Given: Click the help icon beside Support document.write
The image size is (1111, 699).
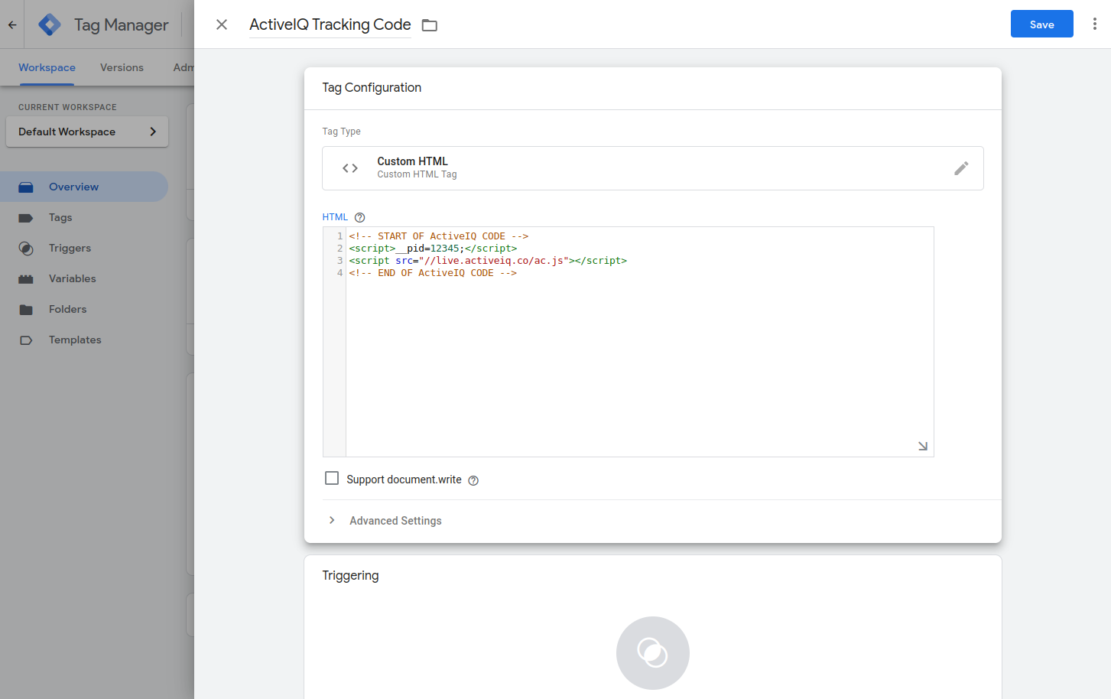Looking at the screenshot, I should (x=473, y=480).
